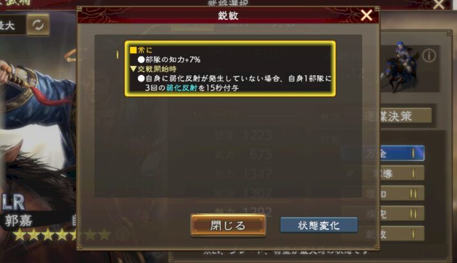Image resolution: width=457 pixels, height=263 pixels.
Task: Tap the cyan 弱化反射 keyword link
Action: click(182, 88)
